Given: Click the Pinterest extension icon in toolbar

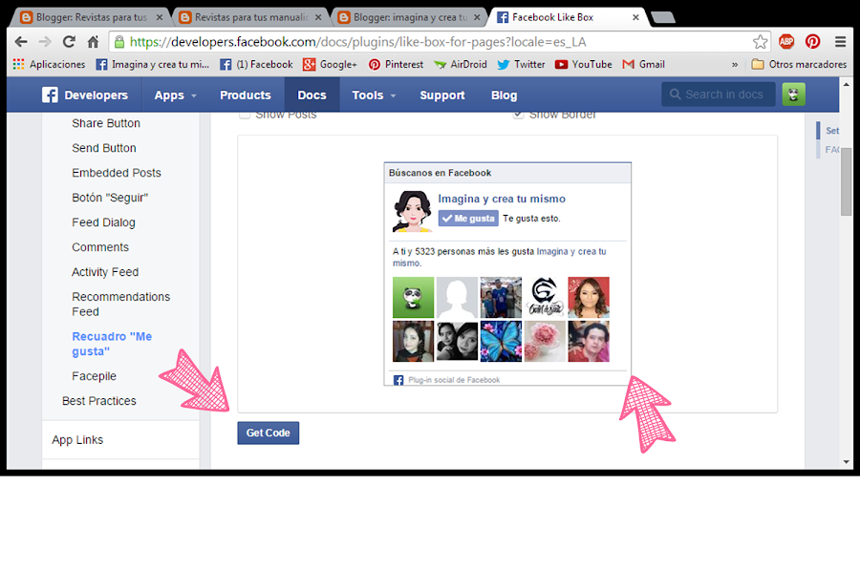Looking at the screenshot, I should [x=813, y=42].
